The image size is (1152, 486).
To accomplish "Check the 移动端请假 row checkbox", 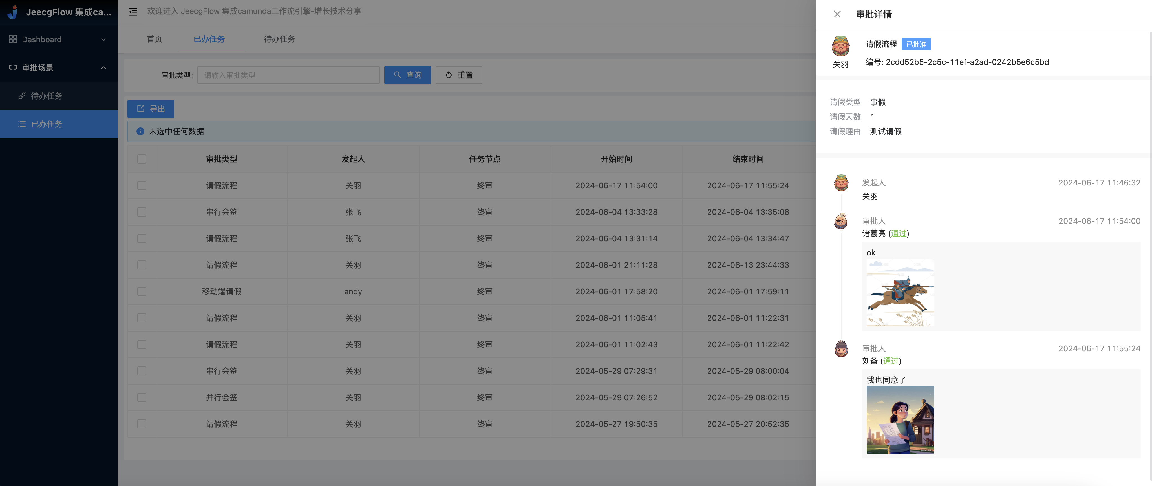I will 142,291.
